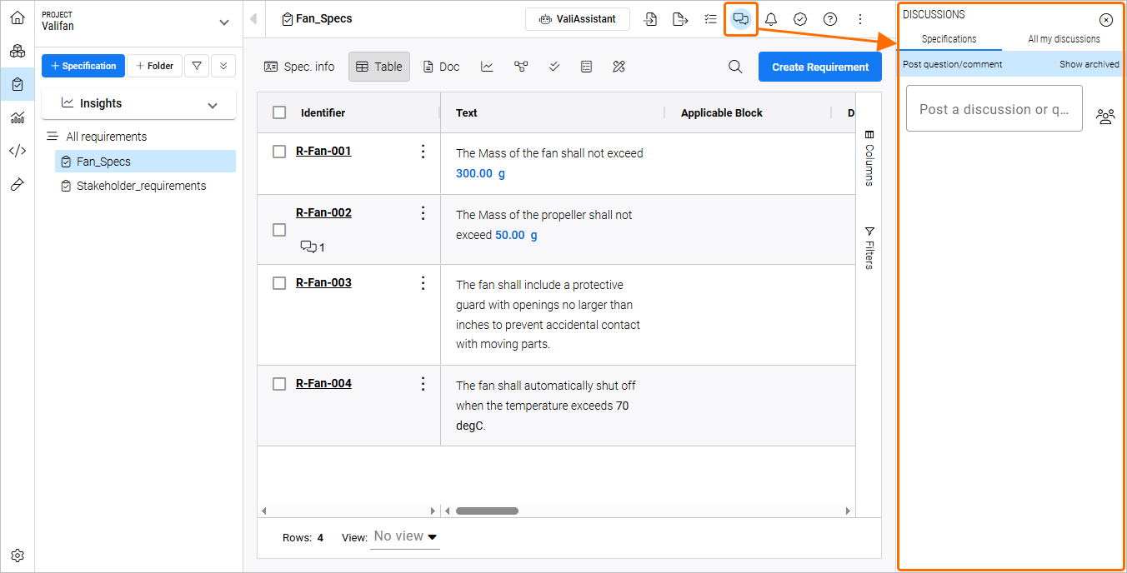Click the Post a discussion input field

[x=994, y=108]
